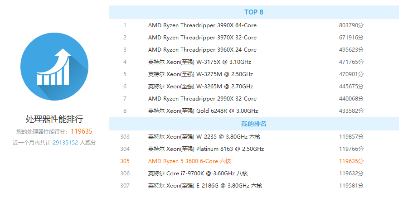Screen dimensions: 408x212
Task: Select AMD Ryzen Threadripper 2990X 32-Core entry
Action: (202, 99)
